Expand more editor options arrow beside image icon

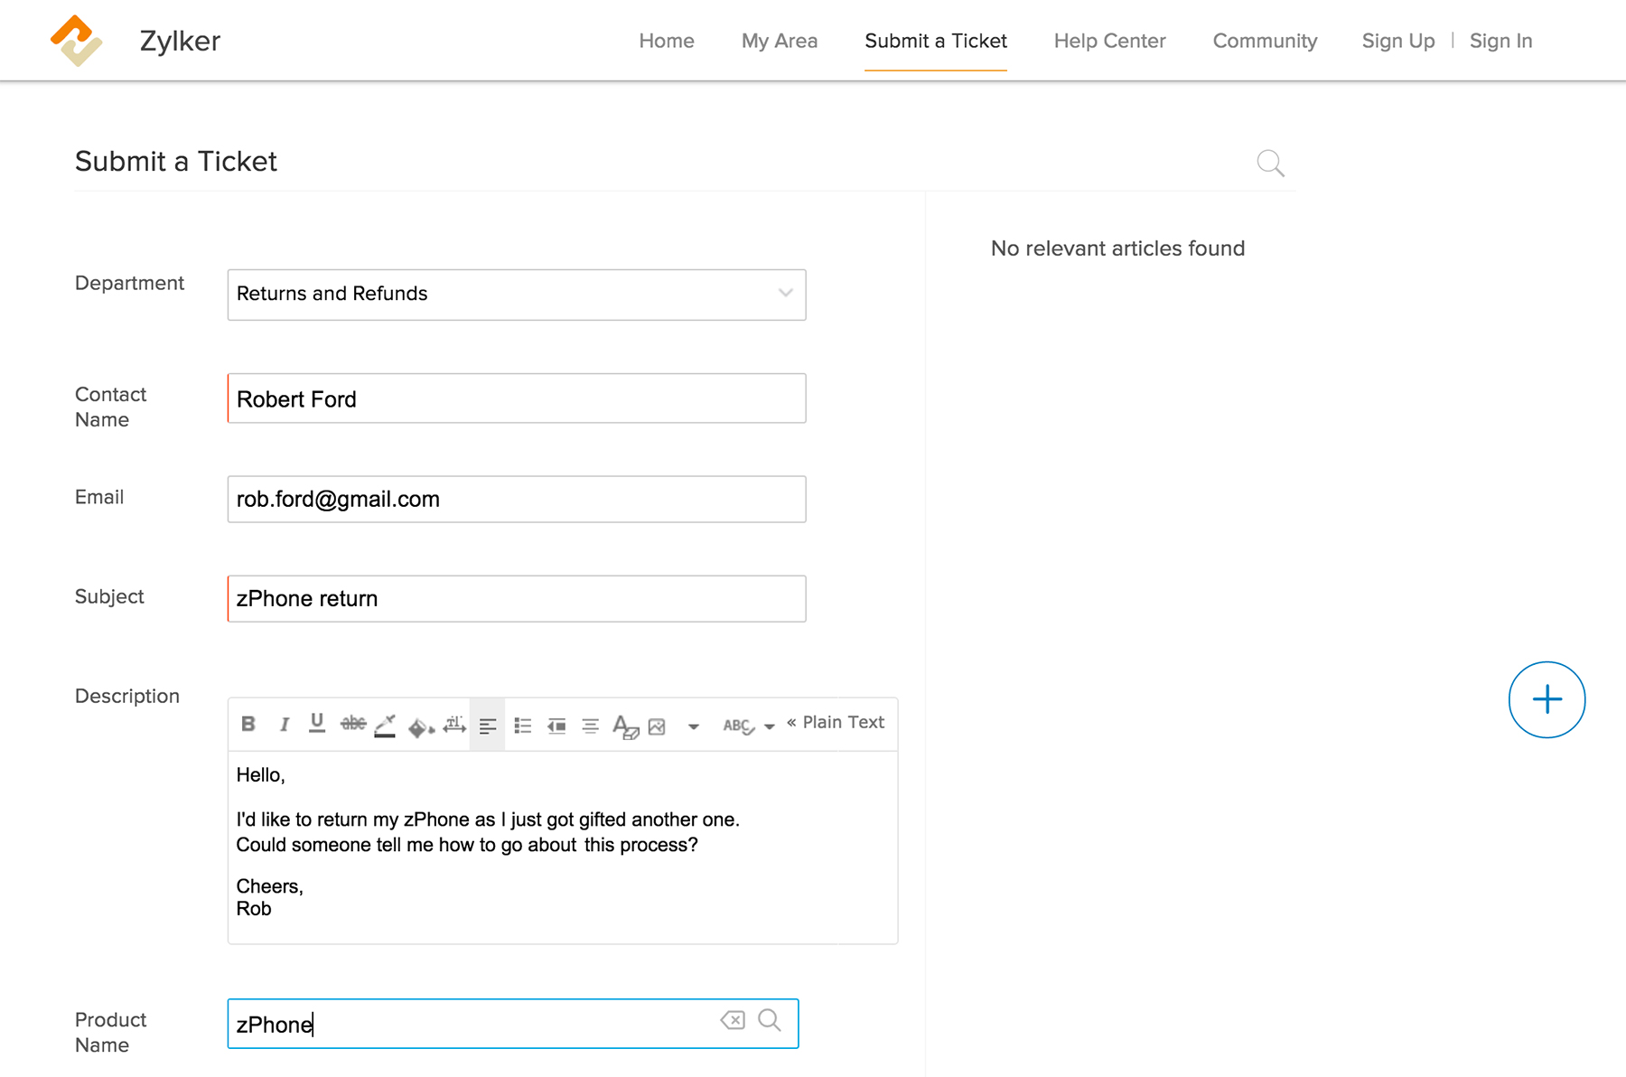[x=693, y=726]
